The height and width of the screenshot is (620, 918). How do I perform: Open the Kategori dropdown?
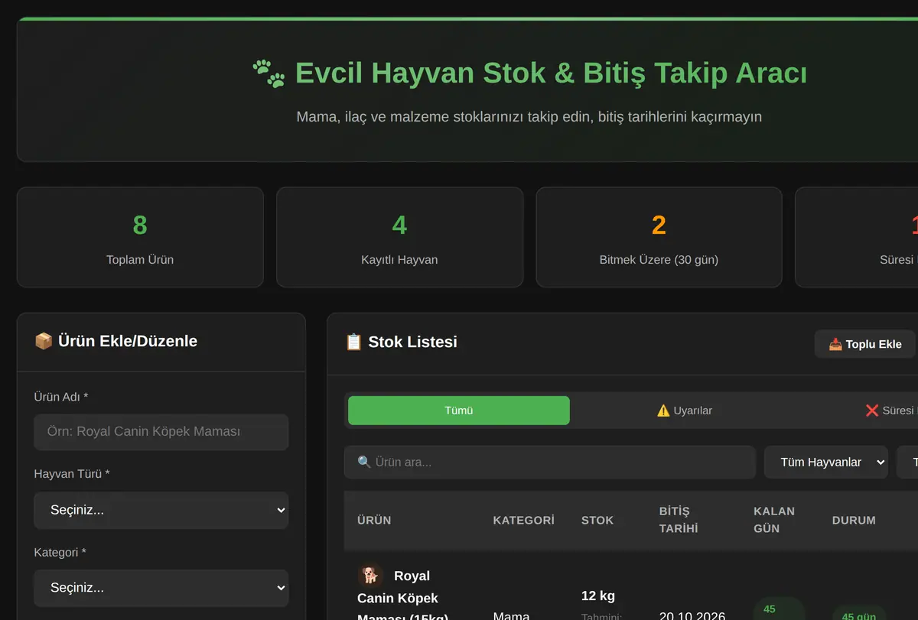161,588
